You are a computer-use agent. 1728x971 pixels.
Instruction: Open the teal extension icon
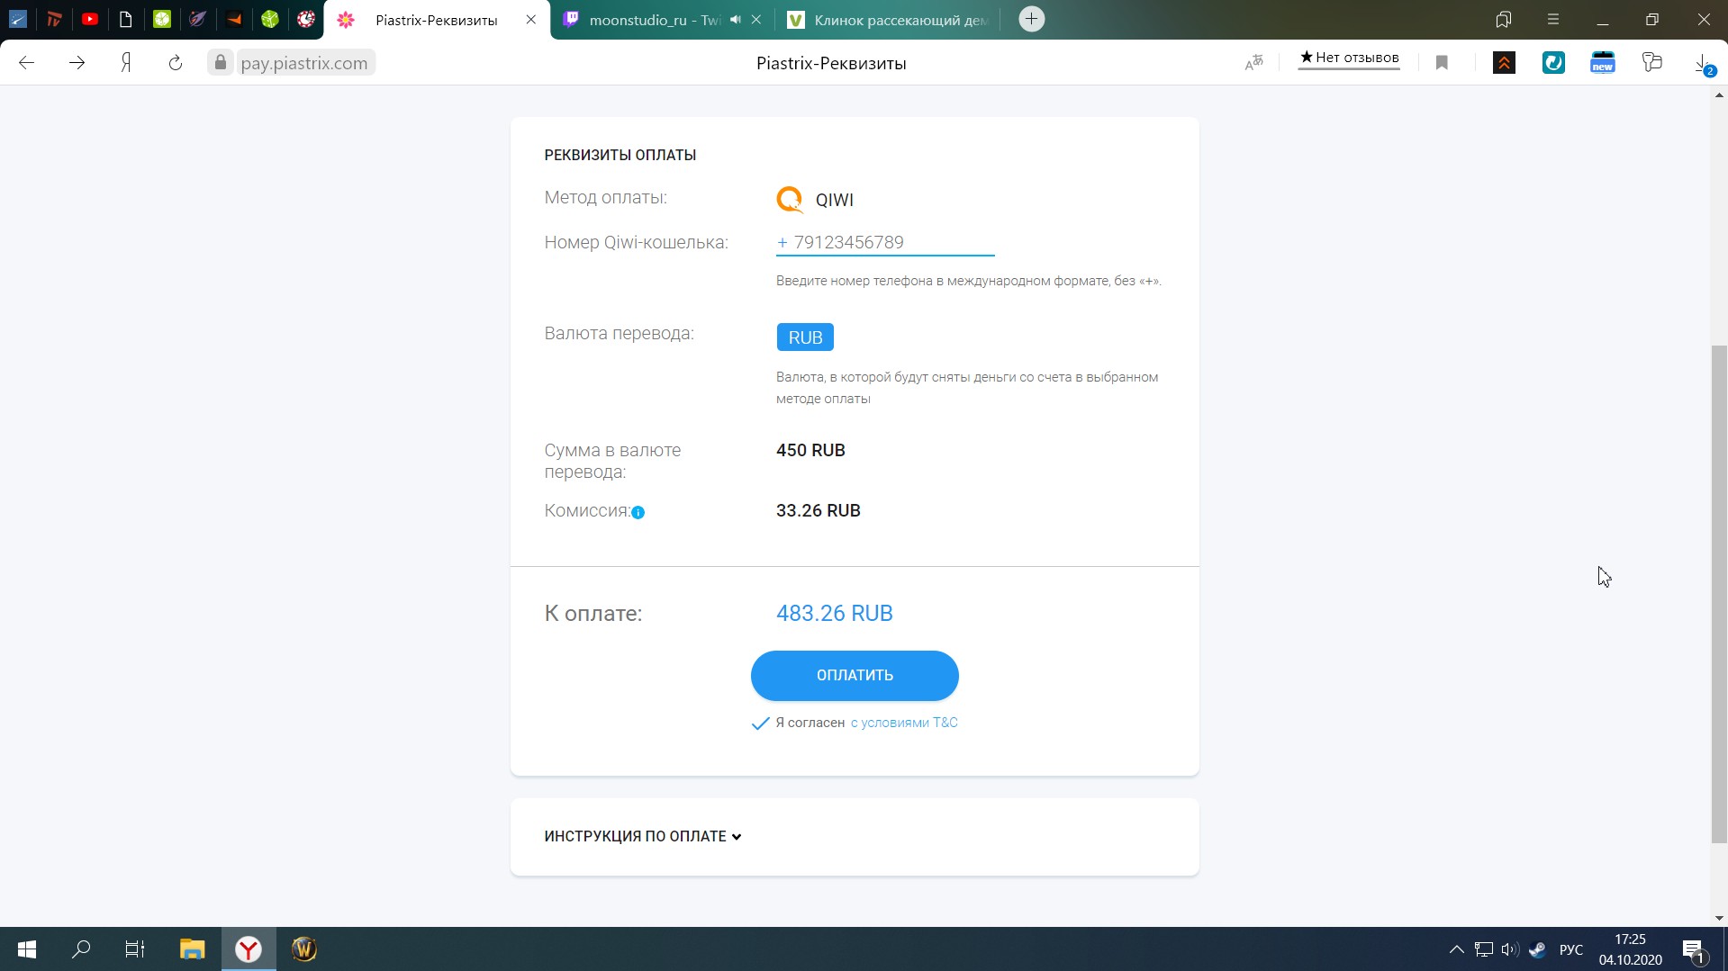[x=1553, y=63]
